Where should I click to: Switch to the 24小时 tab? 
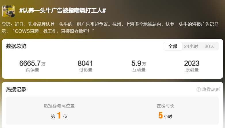(x=191, y=46)
